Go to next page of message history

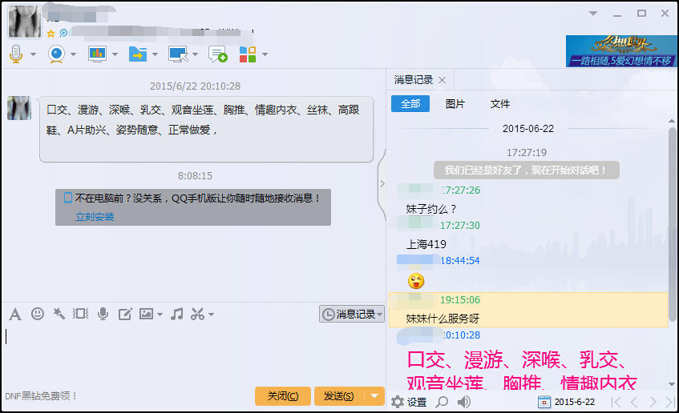(x=653, y=402)
